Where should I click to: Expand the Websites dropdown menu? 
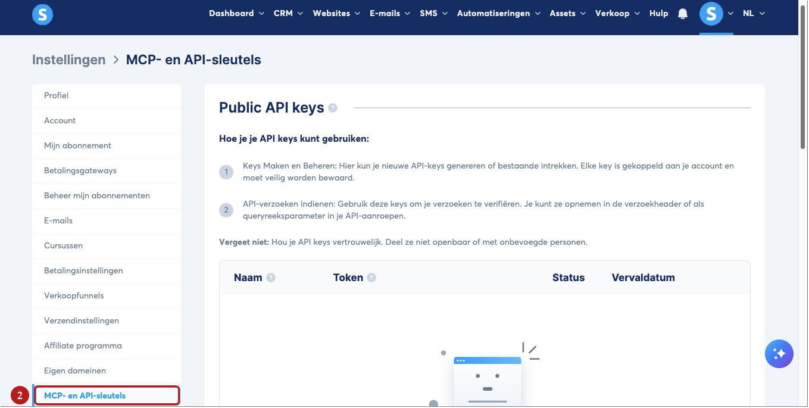pos(336,13)
